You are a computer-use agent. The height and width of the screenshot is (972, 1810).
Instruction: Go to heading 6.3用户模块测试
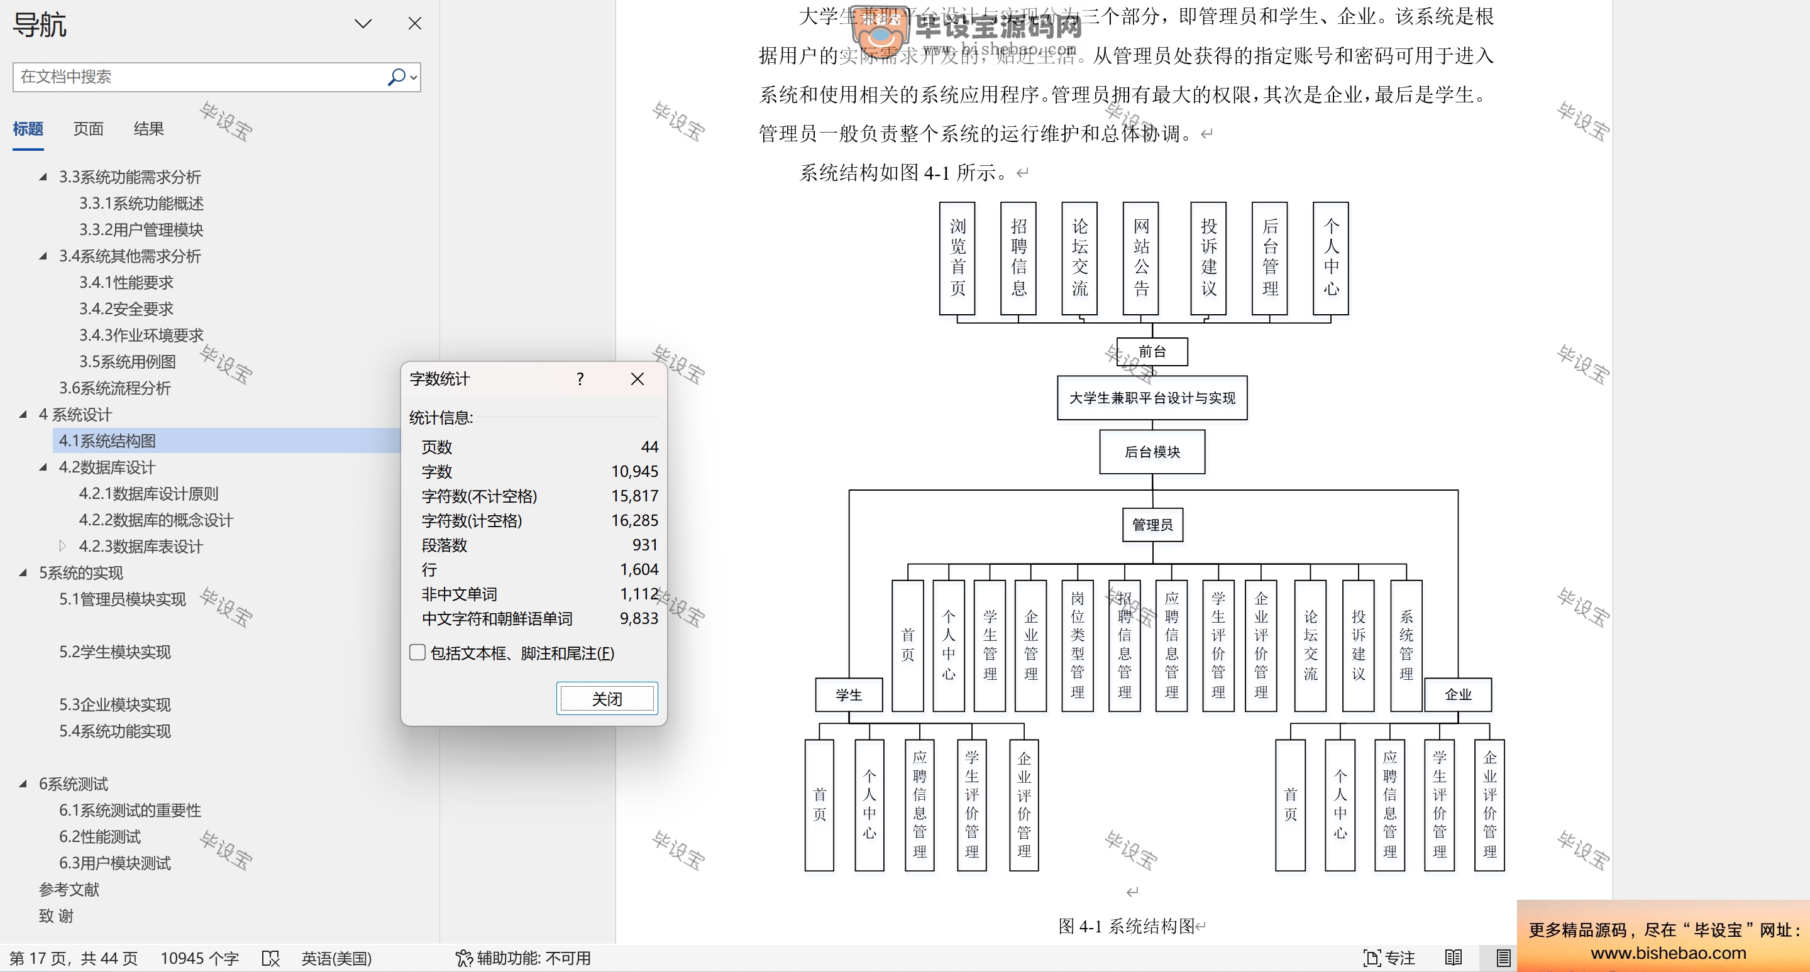pos(114,863)
